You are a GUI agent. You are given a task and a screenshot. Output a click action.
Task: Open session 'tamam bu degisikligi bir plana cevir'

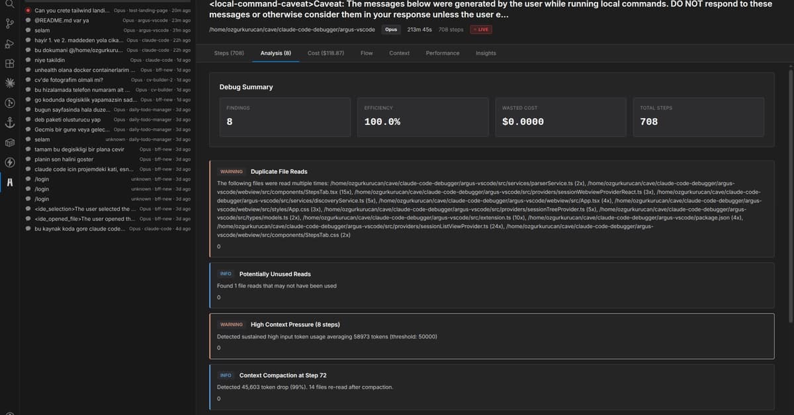point(108,149)
